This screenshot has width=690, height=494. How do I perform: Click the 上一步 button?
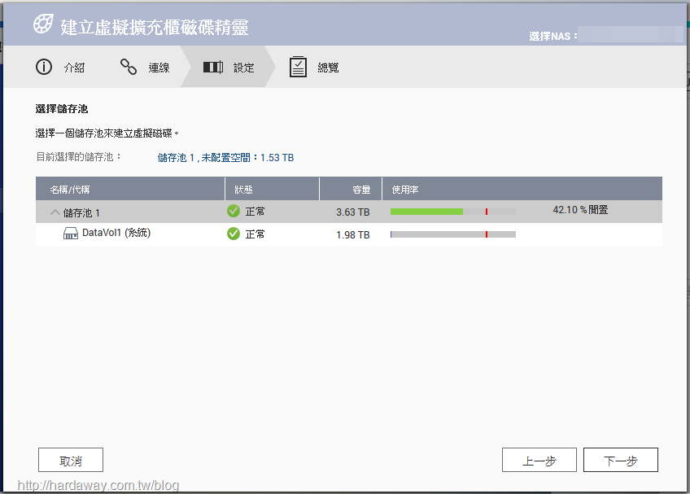[x=539, y=460]
